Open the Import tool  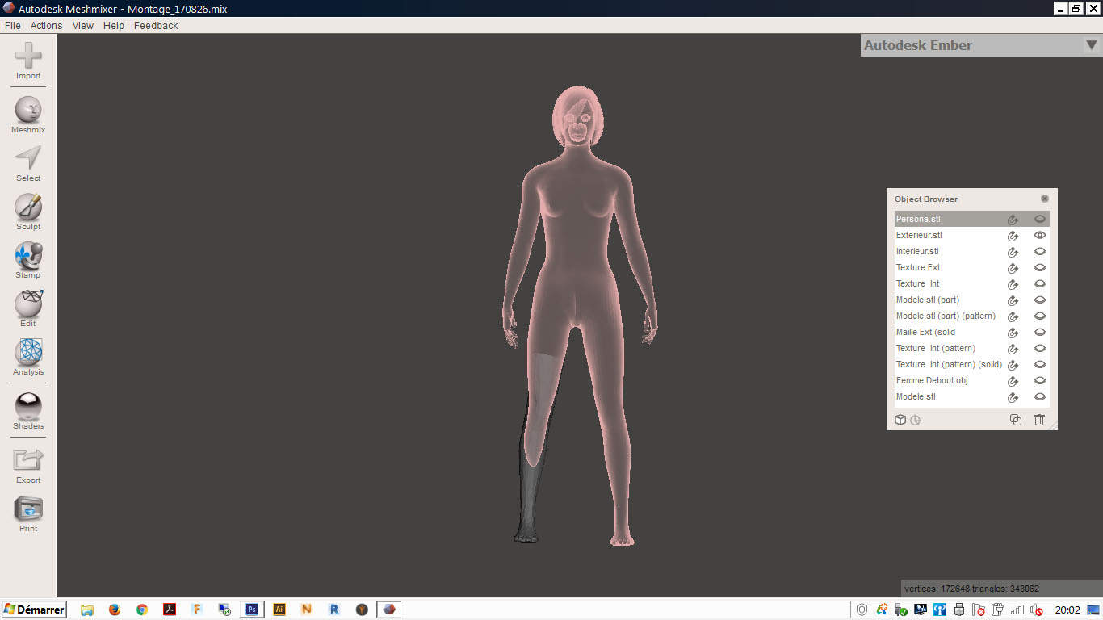[28, 62]
